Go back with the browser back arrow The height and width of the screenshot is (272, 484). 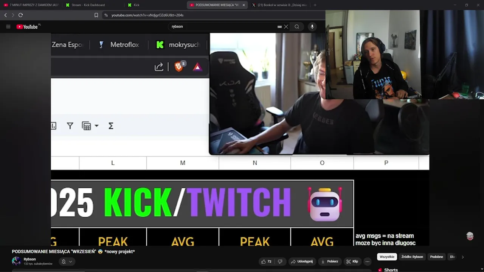click(x=6, y=15)
